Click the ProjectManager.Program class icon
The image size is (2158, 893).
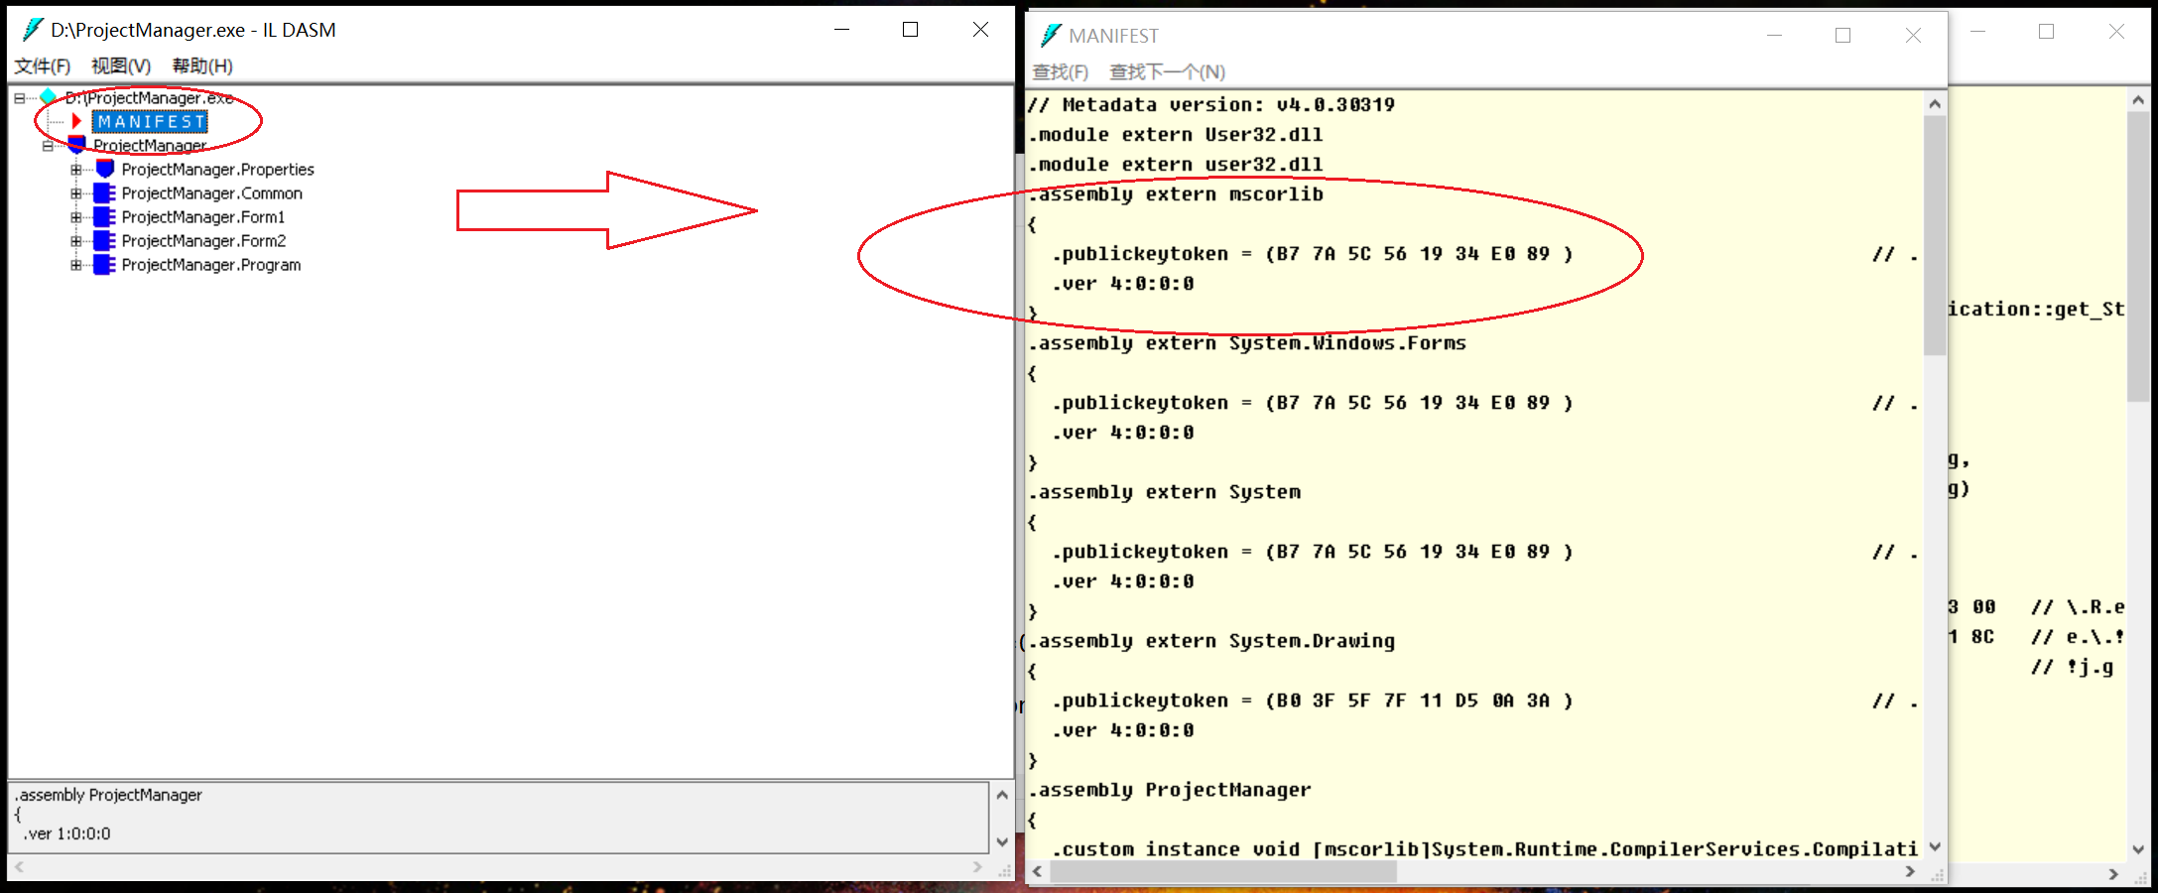pyautogui.click(x=104, y=265)
